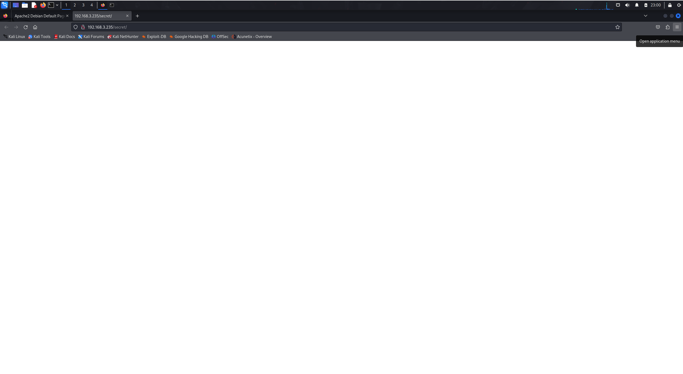This screenshot has width=683, height=374.
Task: Expand the List all tabs chevron
Action: [x=645, y=16]
